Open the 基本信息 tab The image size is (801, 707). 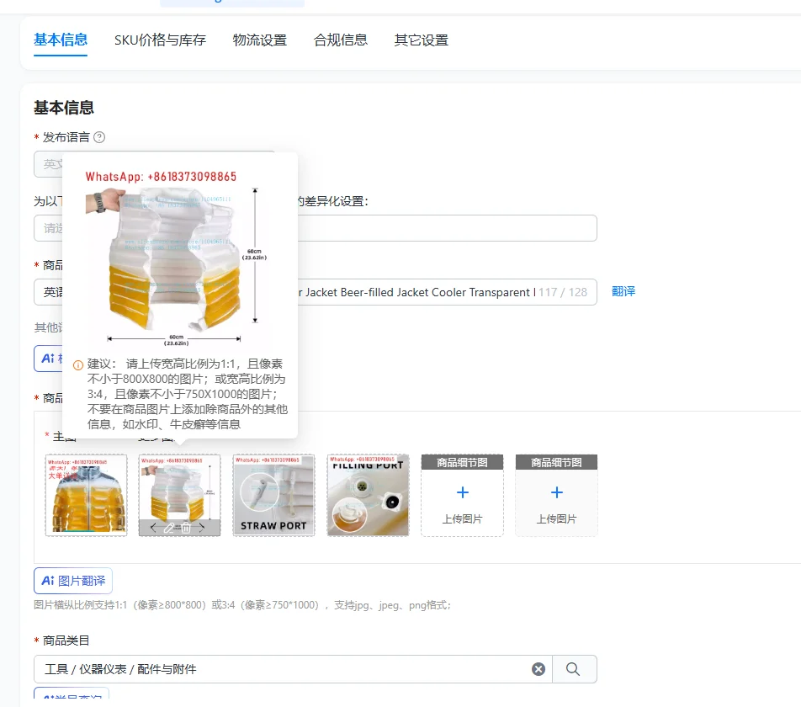coord(61,40)
